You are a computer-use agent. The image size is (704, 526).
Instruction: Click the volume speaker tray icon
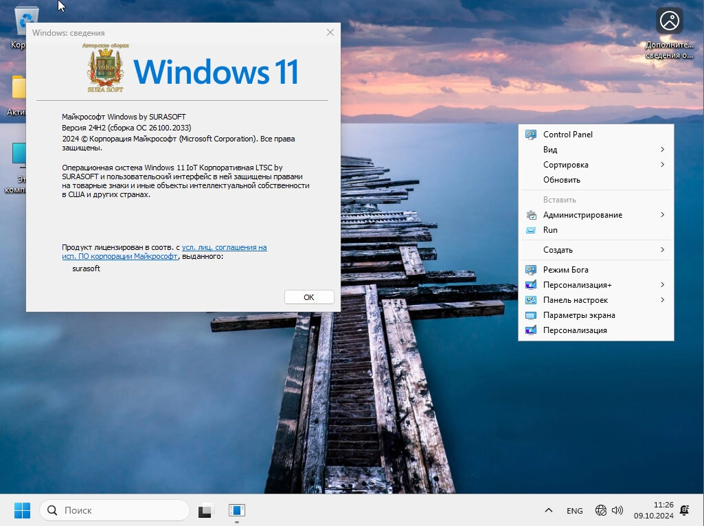point(617,510)
